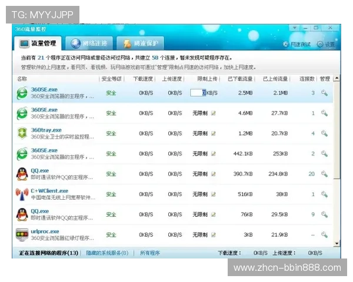The height and width of the screenshot is (282, 353).
Task: Open manage tool for 360SE.exe with 442.1KB
Action: [324, 153]
